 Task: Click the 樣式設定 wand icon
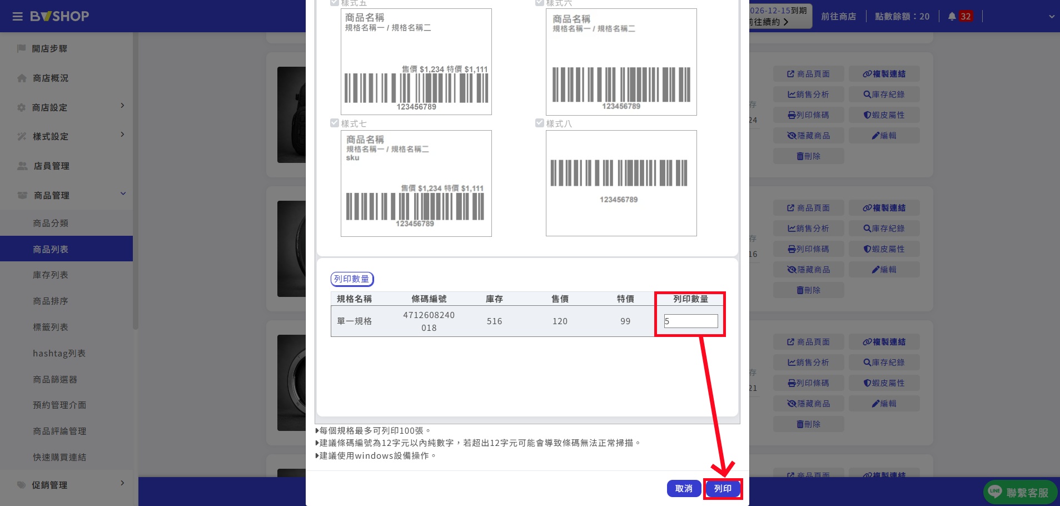click(x=22, y=136)
